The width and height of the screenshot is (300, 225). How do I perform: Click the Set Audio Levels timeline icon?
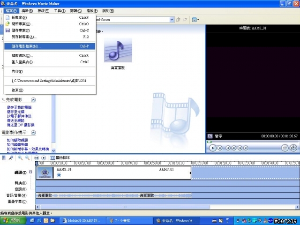4,158
